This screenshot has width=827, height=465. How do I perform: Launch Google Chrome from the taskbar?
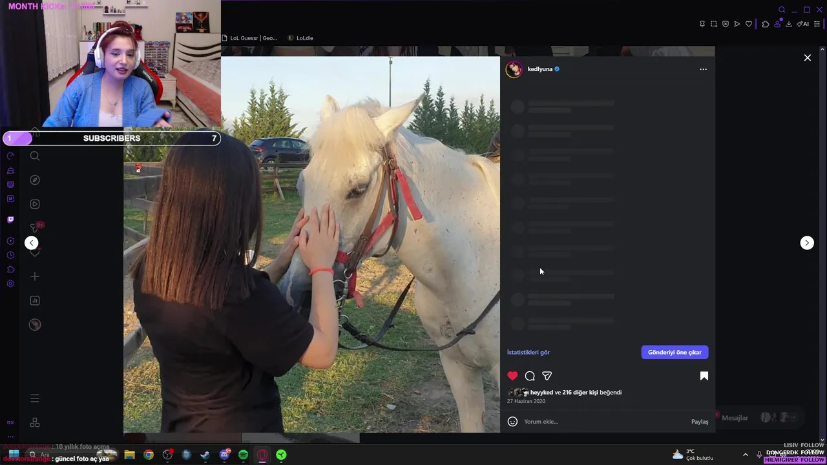click(149, 455)
